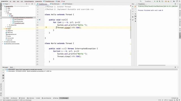This screenshot has height=101, width=181.
Task: Open the Database side tool window
Action: 180,13
